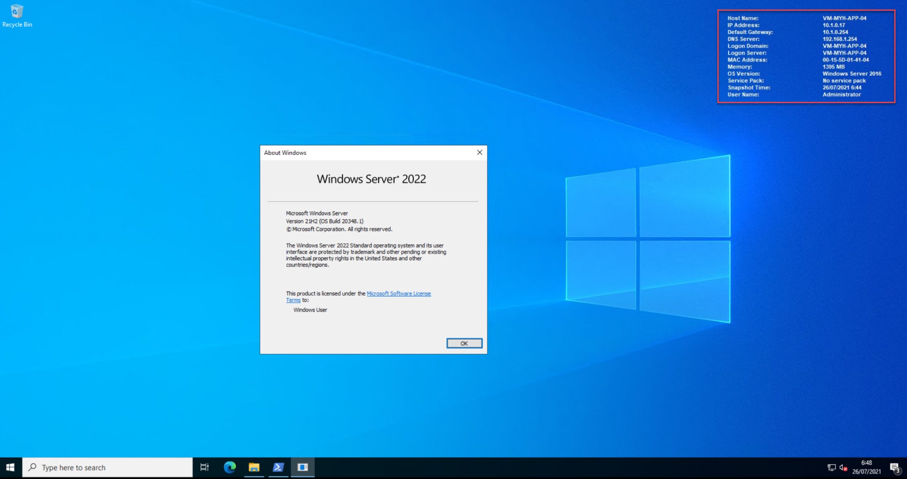
Task: Click Show Desktop at the taskbar's far edge
Action: pos(906,467)
